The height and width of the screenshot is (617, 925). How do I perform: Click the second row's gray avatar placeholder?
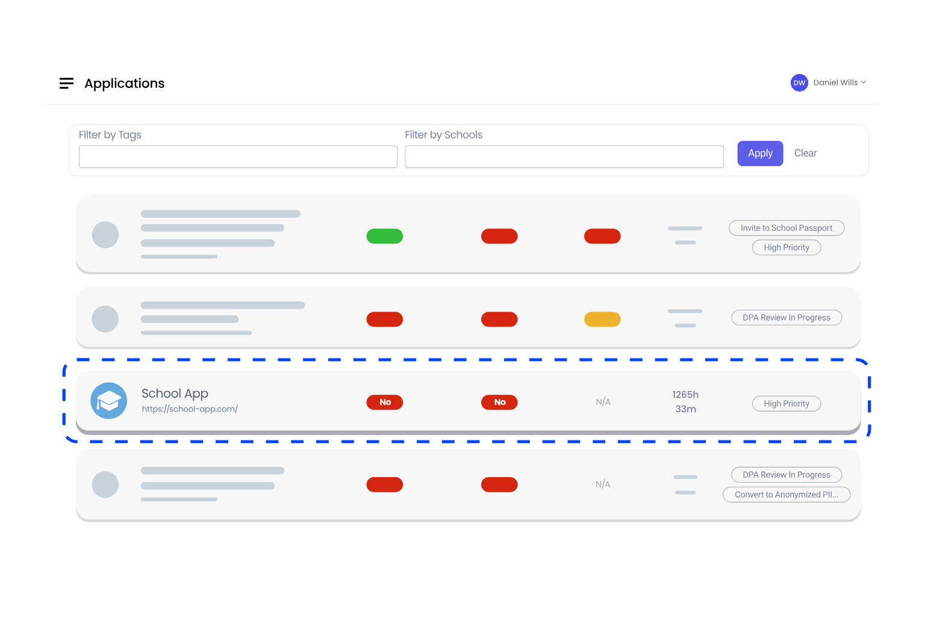click(105, 319)
